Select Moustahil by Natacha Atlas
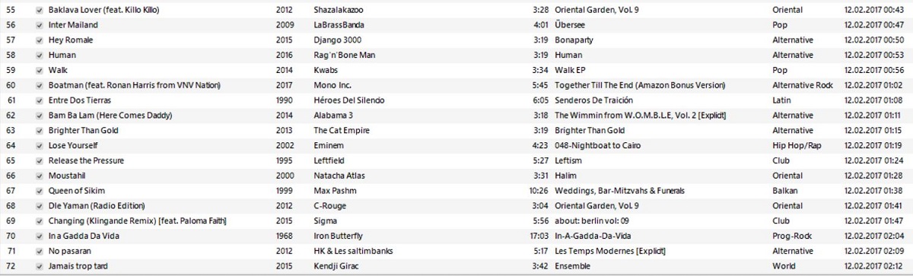 (456, 176)
